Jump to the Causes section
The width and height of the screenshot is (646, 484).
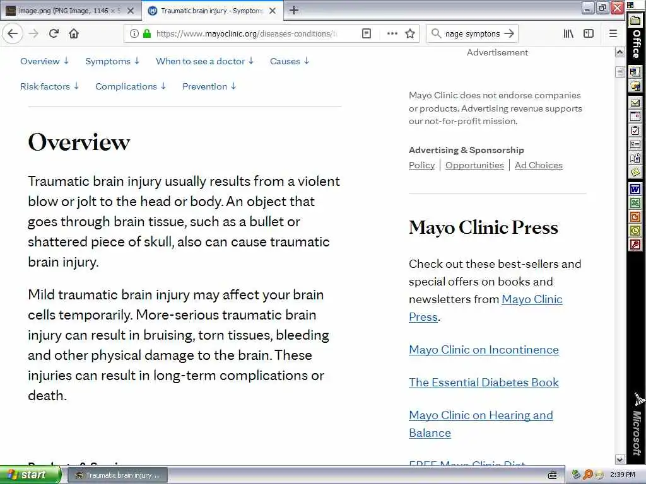290,61
